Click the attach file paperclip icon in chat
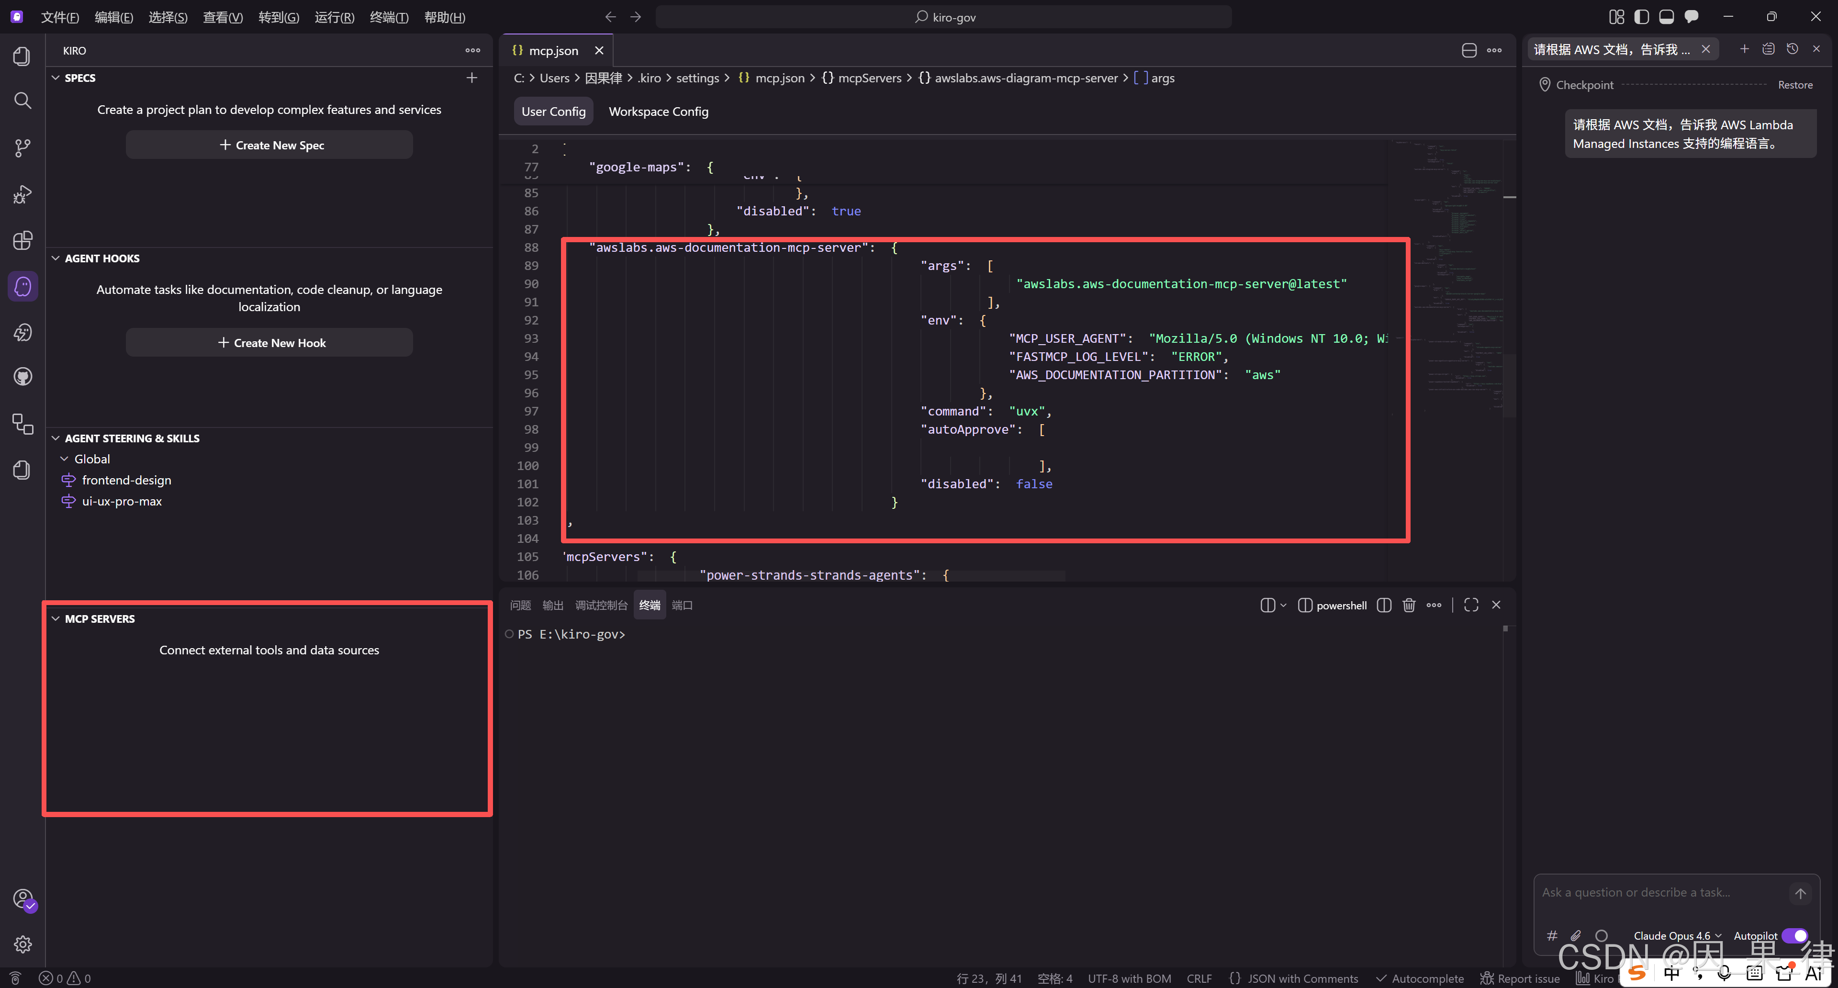1838x988 pixels. 1576,935
